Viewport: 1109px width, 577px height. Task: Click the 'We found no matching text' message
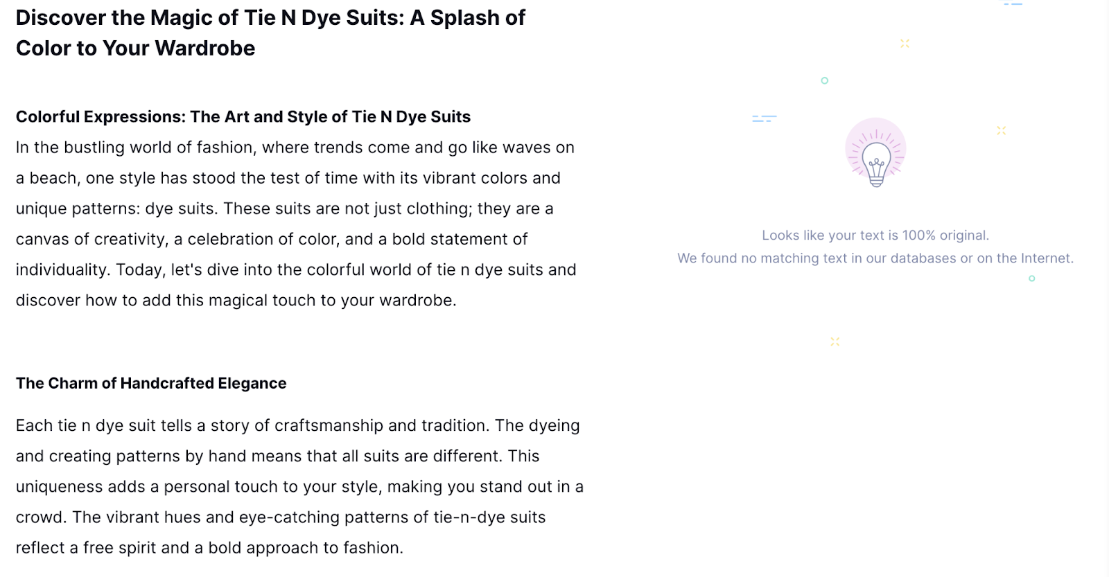[x=875, y=258]
